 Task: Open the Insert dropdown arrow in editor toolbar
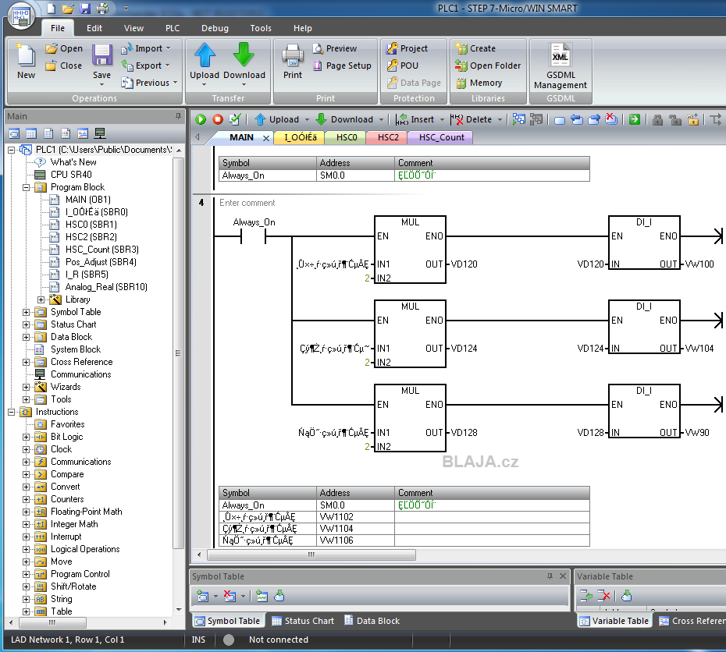pyautogui.click(x=442, y=119)
